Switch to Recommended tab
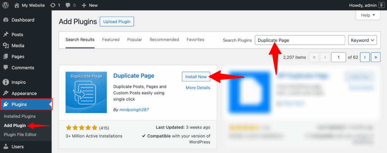The width and height of the screenshot is (387, 153). pos(164,39)
